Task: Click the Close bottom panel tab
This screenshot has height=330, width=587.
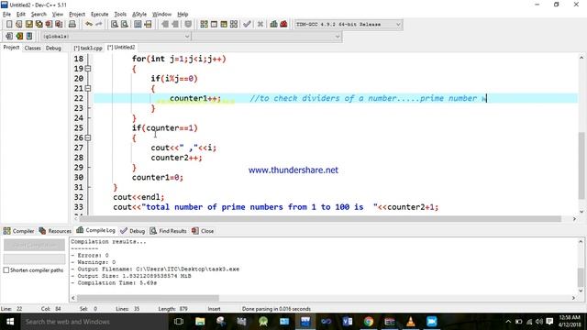Action: pos(203,231)
